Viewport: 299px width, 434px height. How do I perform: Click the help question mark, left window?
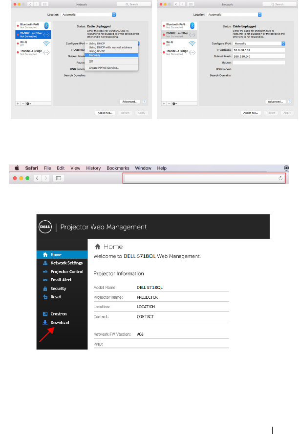[144, 102]
